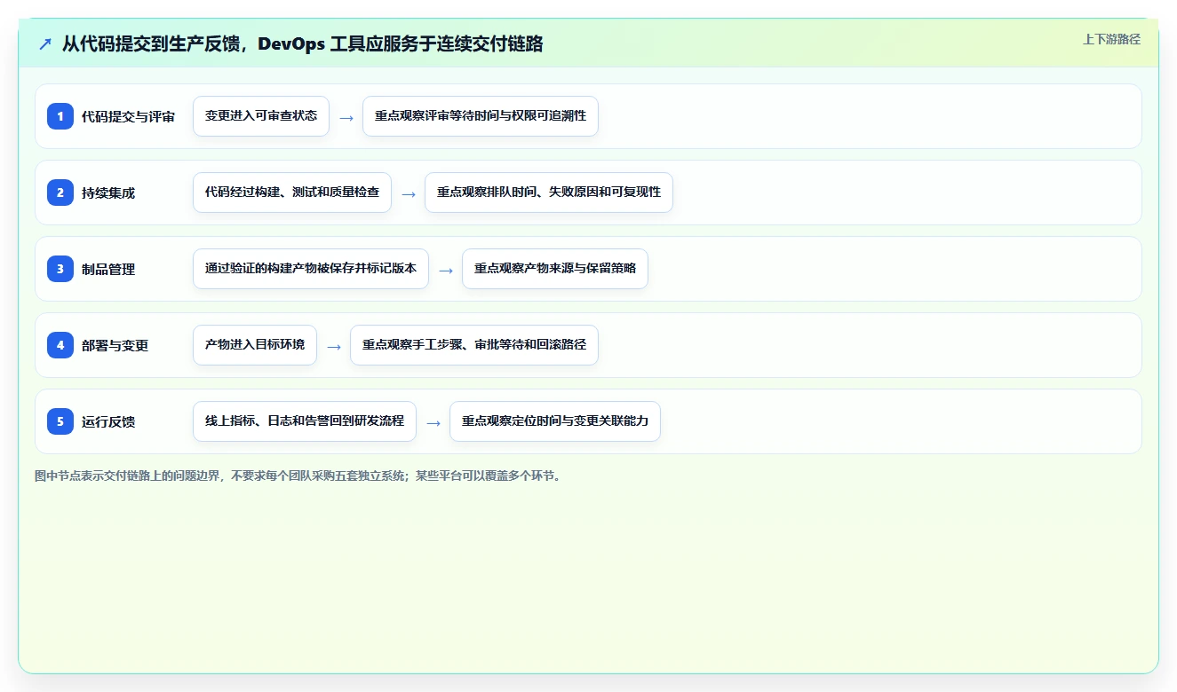
Task: Click the arrow after 通过验证的构建产物被保存并标记版本
Action: click(446, 270)
